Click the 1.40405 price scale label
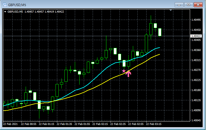206x130 pixels. 196,40
